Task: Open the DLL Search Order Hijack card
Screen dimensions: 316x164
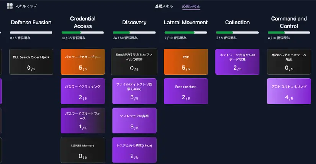Action: [31, 62]
